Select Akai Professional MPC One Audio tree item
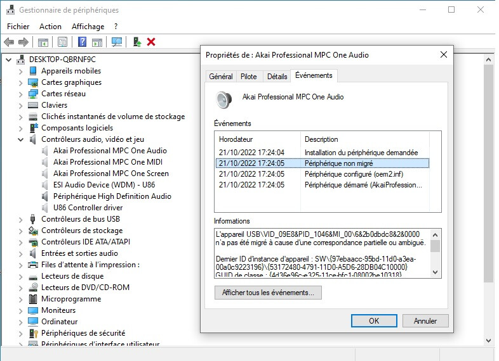Image resolution: width=499 pixels, height=361 pixels. 110,151
